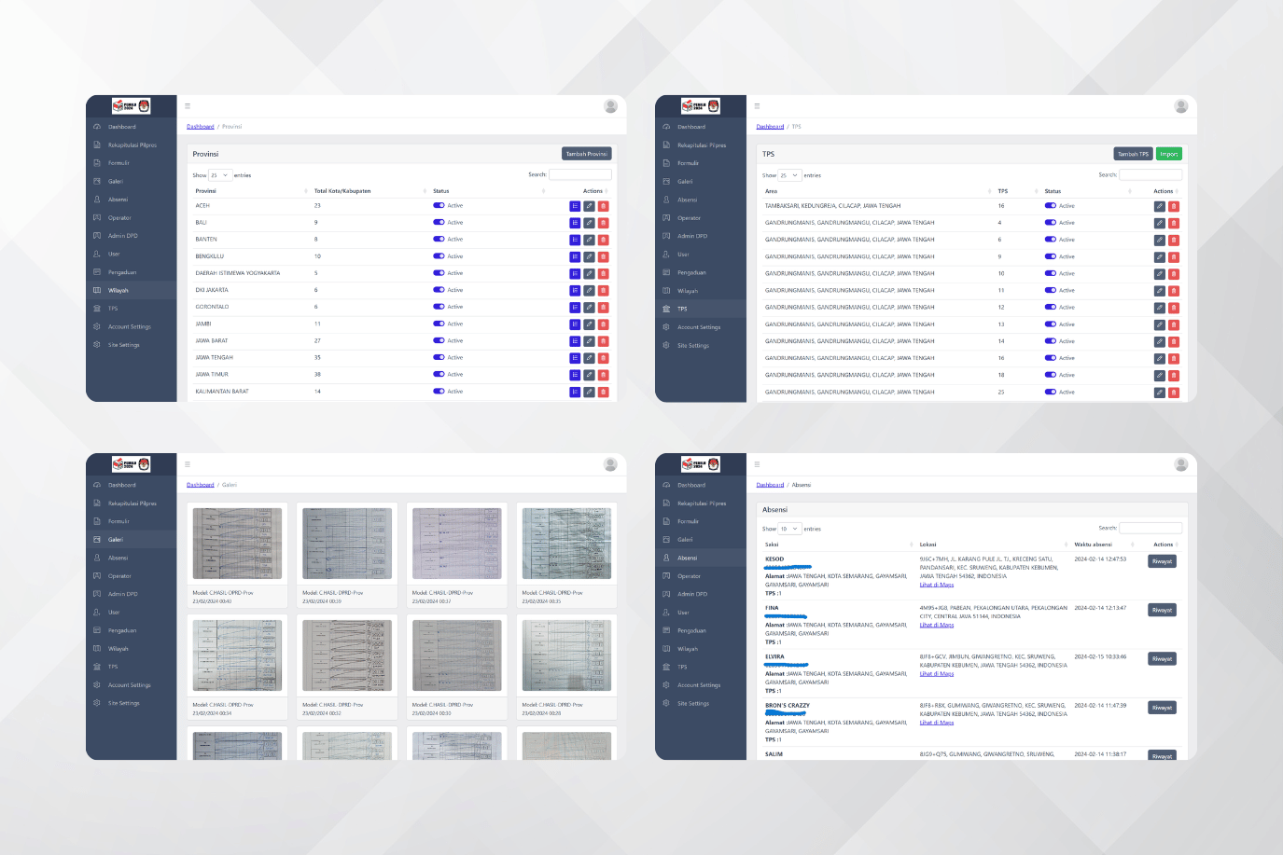Toggle BALI province Active status switch
The image size is (1283, 855).
point(439,222)
